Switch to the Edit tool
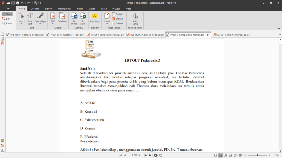Screen dimensions: 282x158 [6, 18]
